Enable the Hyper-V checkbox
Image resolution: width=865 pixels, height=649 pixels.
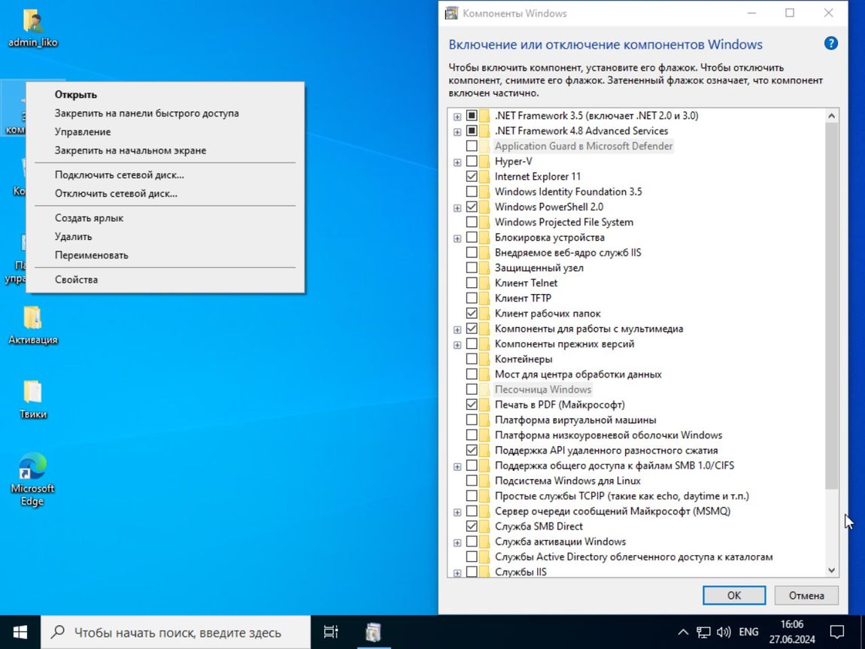472,162
